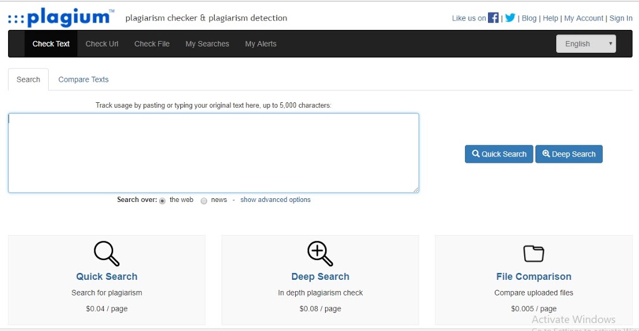
Task: Open the My Account link
Action: click(583, 18)
